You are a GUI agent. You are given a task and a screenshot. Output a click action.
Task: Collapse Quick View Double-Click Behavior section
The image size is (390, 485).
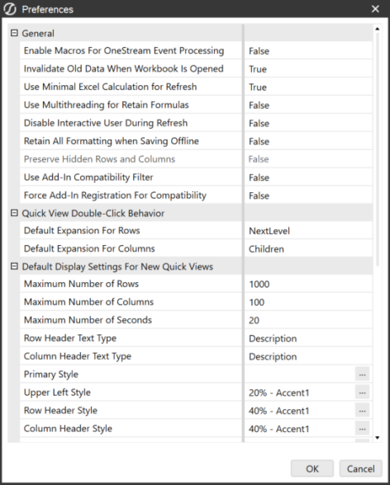pos(14,213)
